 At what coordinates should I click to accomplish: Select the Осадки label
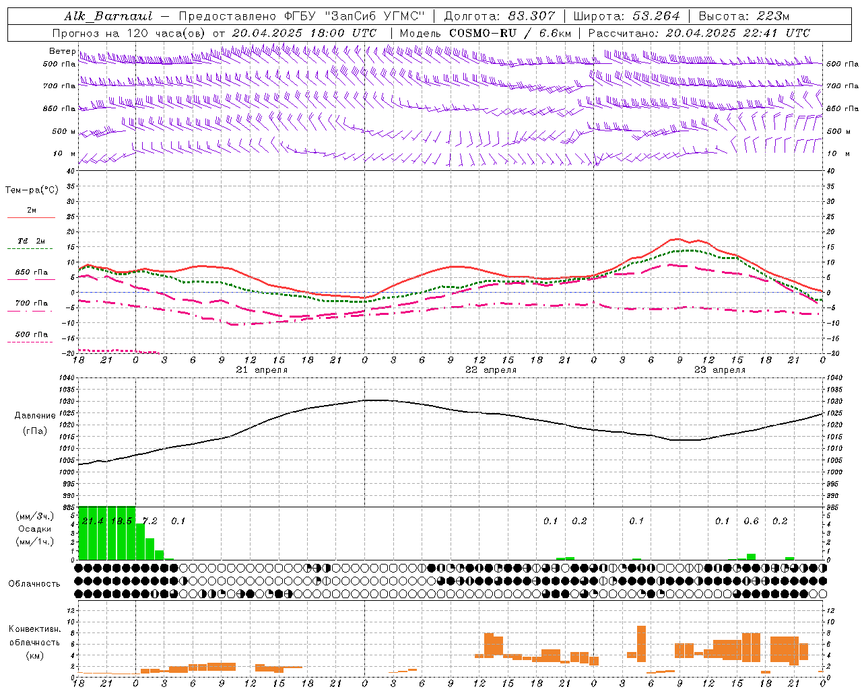pyautogui.click(x=35, y=529)
